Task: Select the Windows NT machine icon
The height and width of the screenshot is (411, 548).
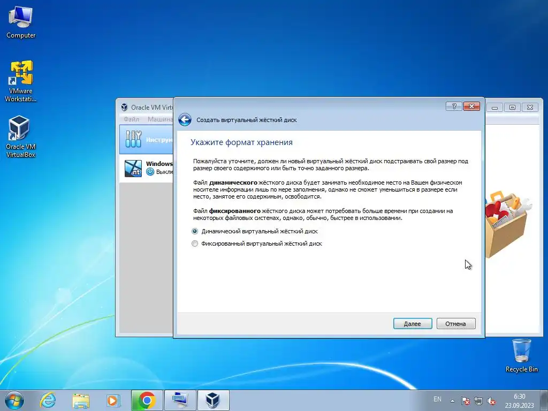Action: coord(133,169)
